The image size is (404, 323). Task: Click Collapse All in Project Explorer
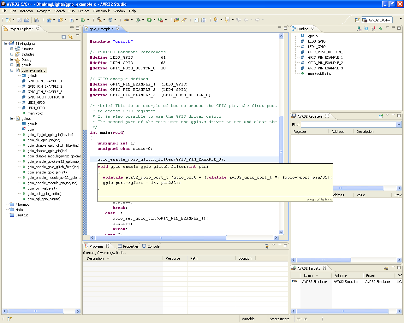63,37
